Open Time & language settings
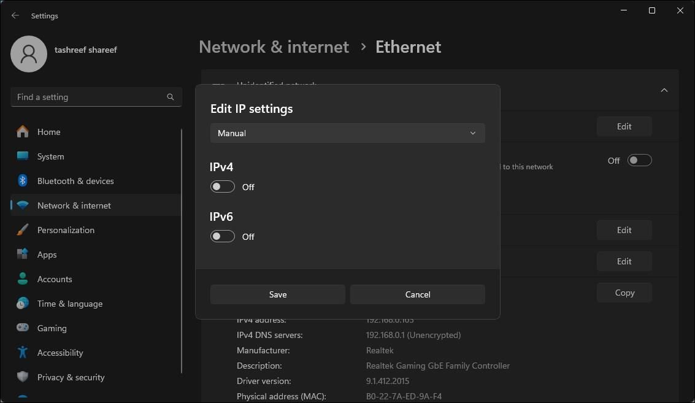This screenshot has width=695, height=403. [69, 304]
